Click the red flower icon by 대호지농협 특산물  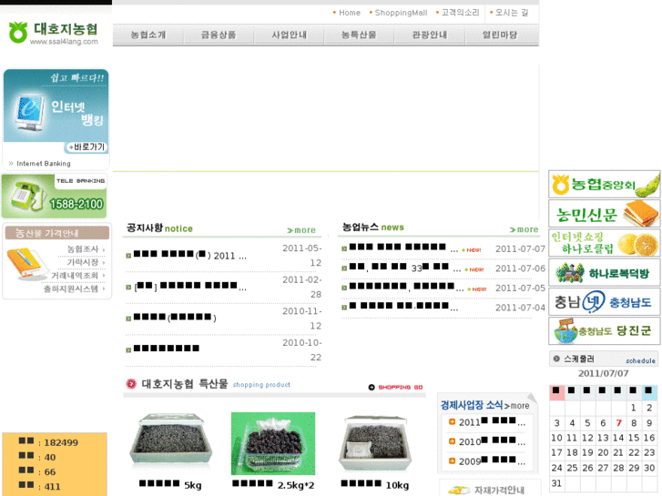[131, 384]
